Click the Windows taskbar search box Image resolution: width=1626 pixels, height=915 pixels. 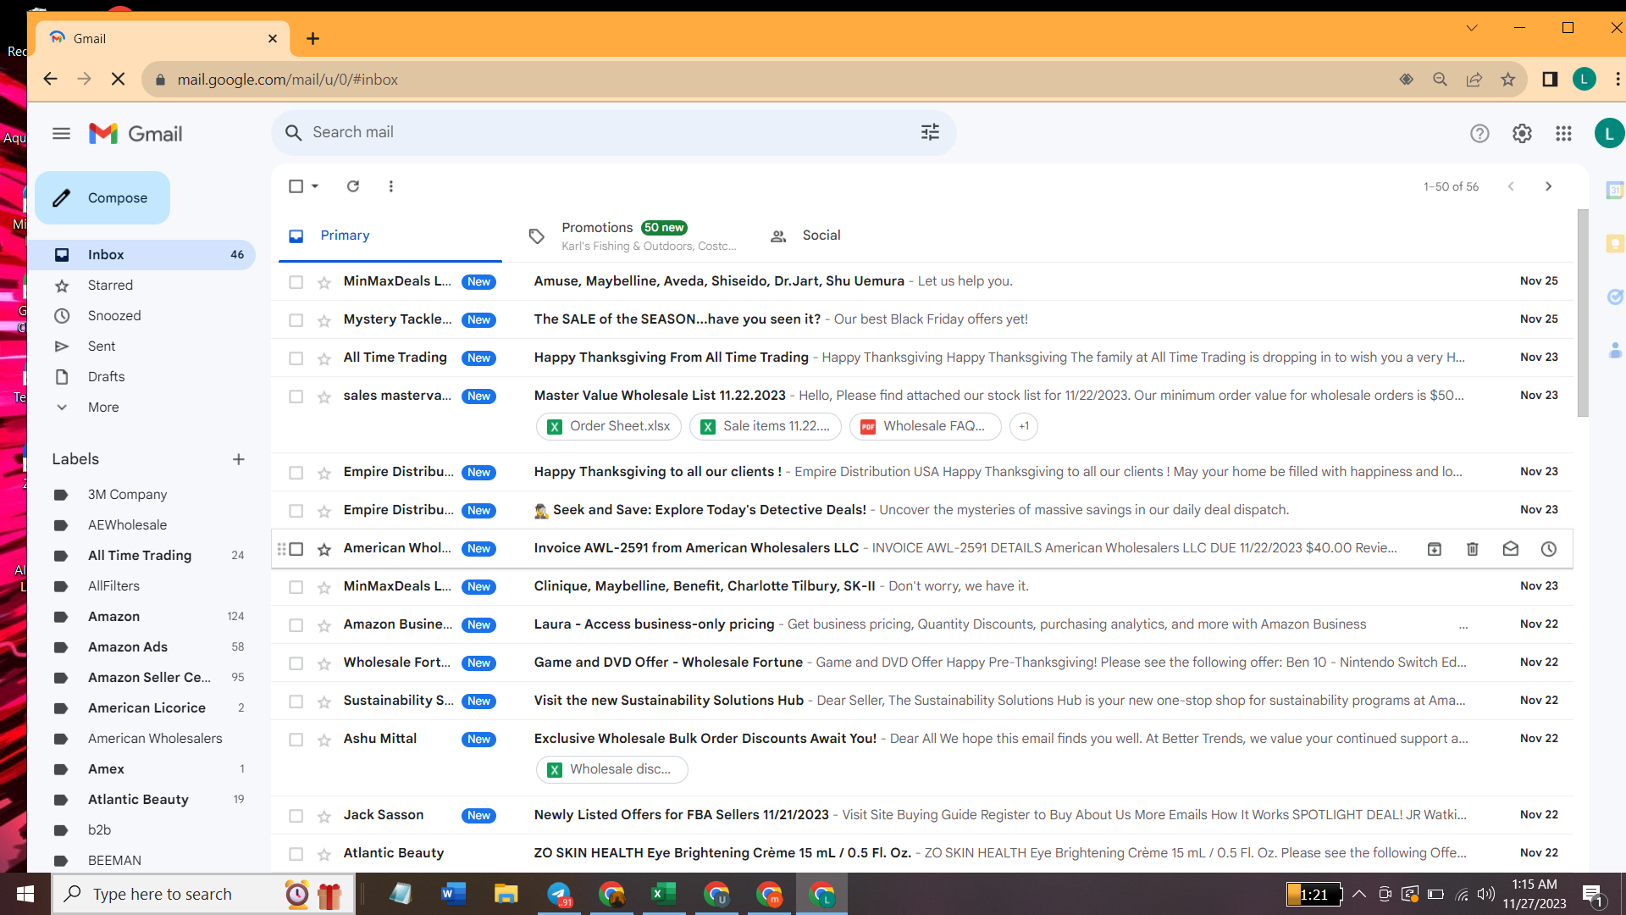click(x=203, y=894)
